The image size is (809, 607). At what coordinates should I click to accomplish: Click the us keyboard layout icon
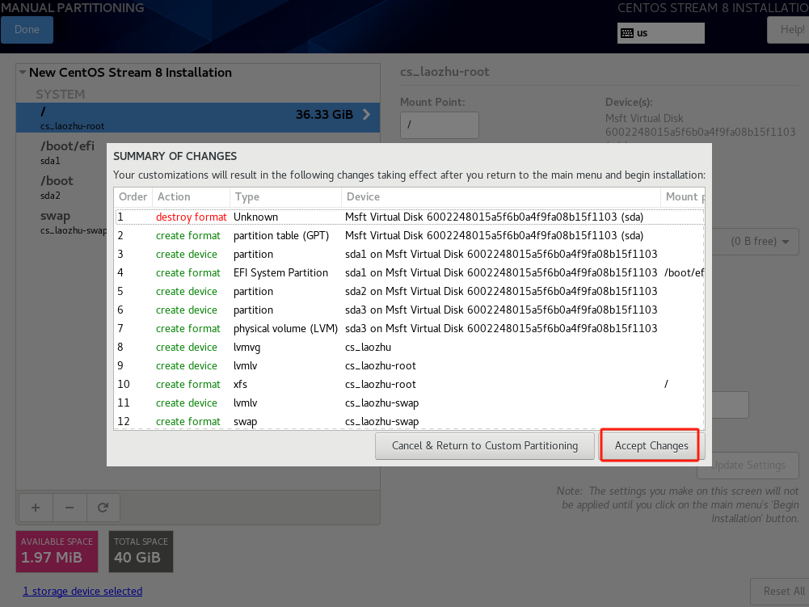click(x=627, y=33)
